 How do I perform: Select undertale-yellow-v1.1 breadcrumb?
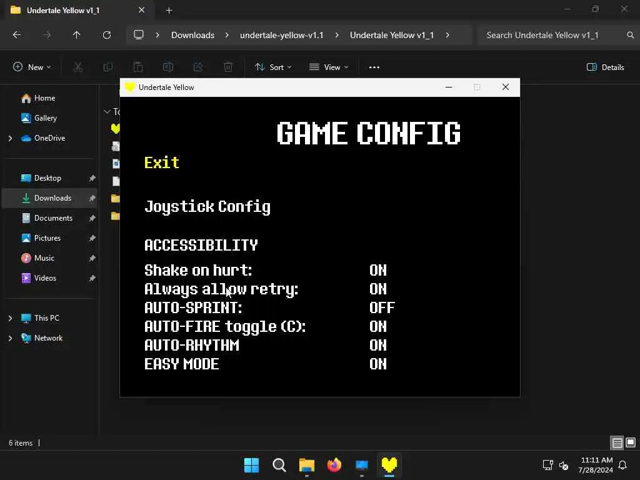(x=282, y=35)
